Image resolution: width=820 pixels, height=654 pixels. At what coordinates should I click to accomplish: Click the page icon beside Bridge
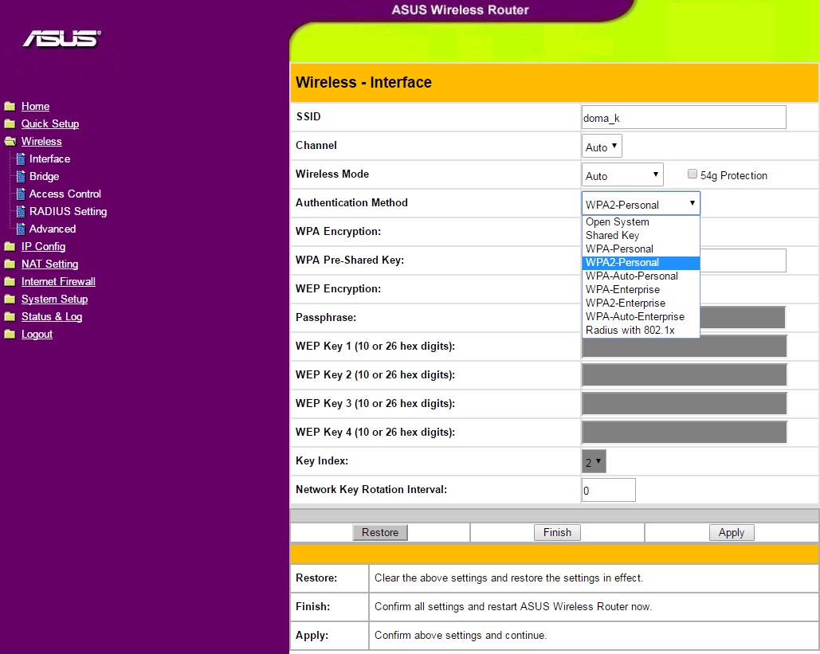tap(21, 177)
